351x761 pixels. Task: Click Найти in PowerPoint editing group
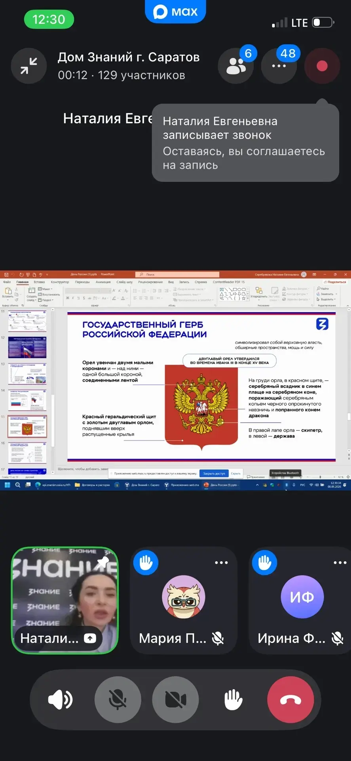[x=323, y=289]
